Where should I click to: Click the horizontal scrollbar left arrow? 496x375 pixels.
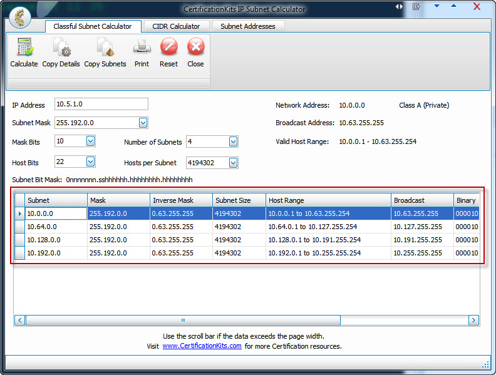coord(19,321)
